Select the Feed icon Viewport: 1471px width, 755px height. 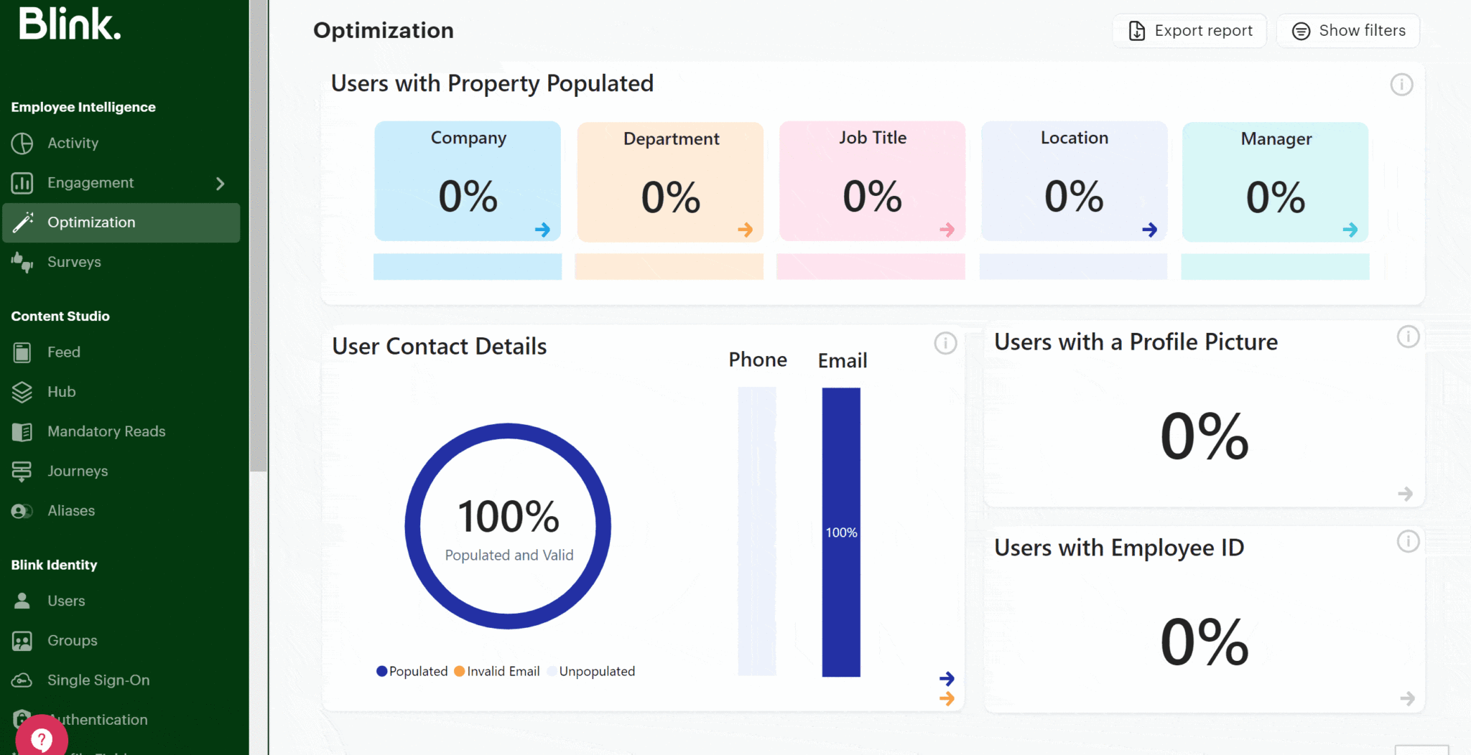click(x=22, y=352)
